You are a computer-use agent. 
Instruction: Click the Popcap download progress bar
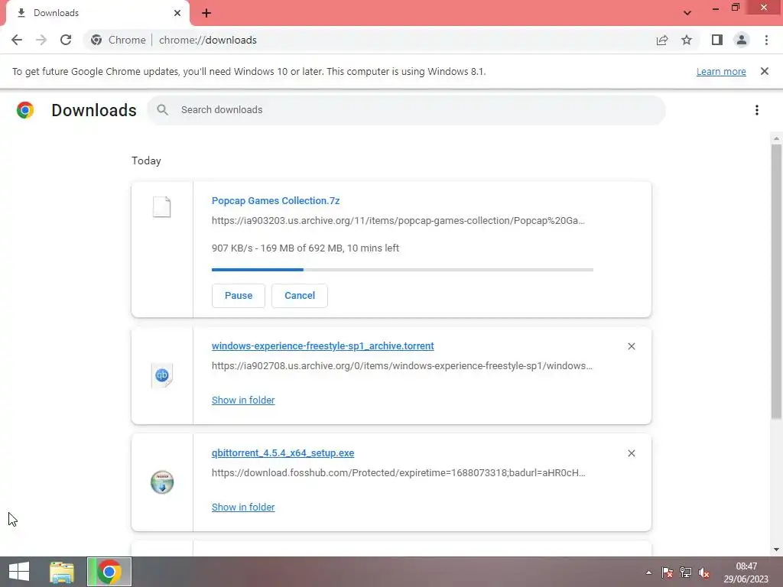pyautogui.click(x=402, y=270)
